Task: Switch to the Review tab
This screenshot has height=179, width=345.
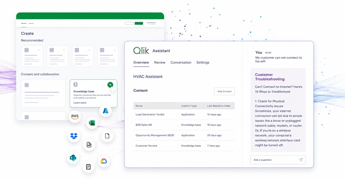Action: pyautogui.click(x=160, y=62)
